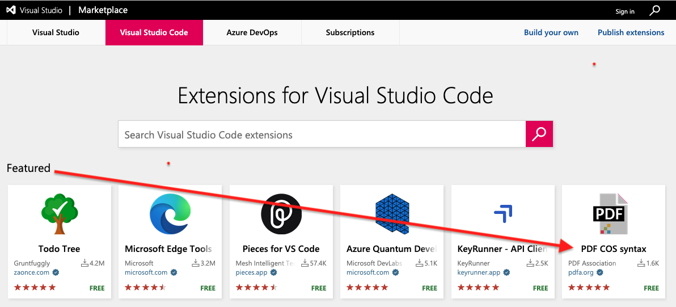Click the Marketplace header title
Screen dimensions: 676x307
pos(103,10)
